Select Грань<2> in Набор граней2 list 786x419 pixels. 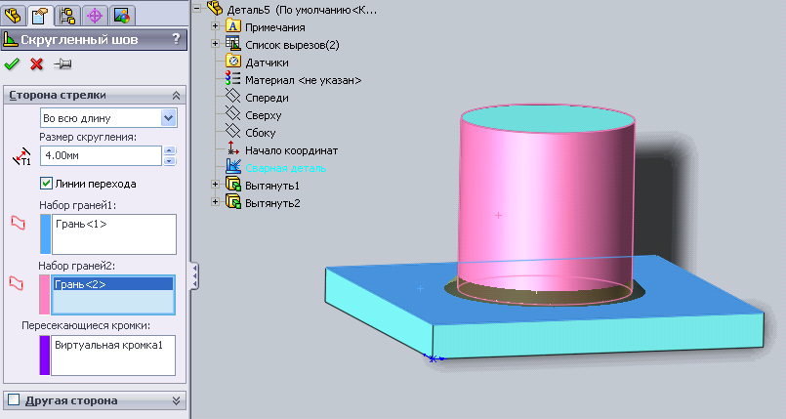(x=113, y=284)
